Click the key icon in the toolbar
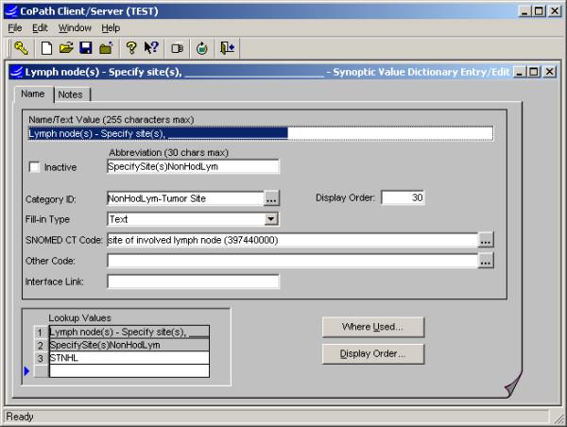The width and height of the screenshot is (567, 427). point(21,47)
